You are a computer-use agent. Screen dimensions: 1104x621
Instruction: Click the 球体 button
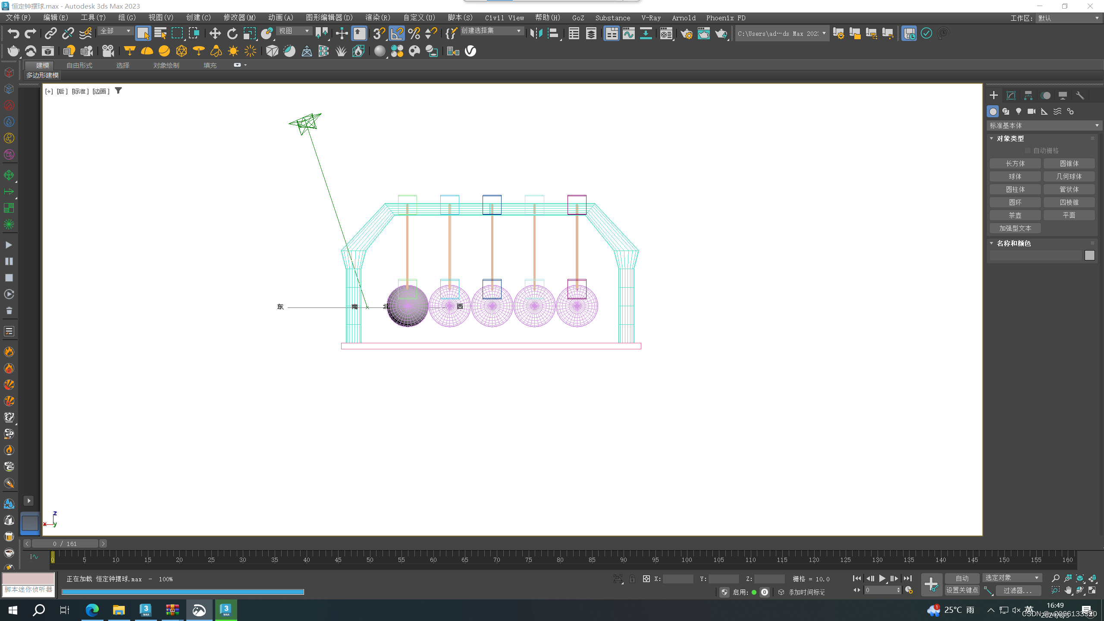(x=1015, y=176)
